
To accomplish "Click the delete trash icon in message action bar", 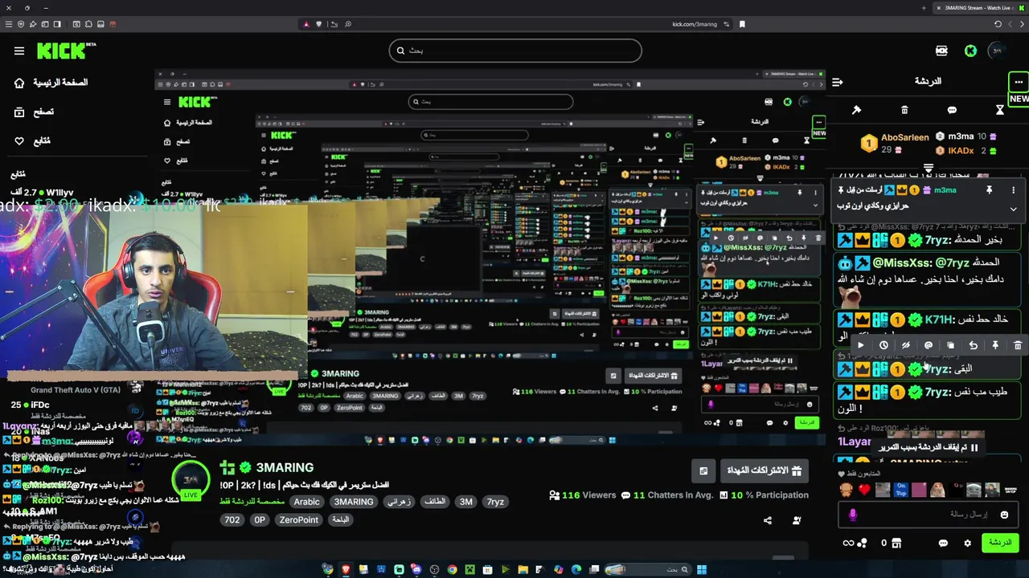I will tap(1018, 345).
